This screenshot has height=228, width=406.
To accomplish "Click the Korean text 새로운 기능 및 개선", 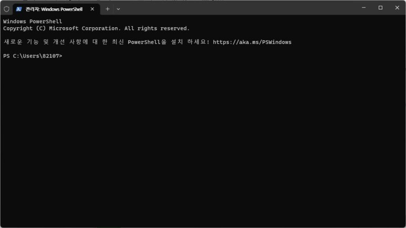I will pyautogui.click(x=34, y=42).
